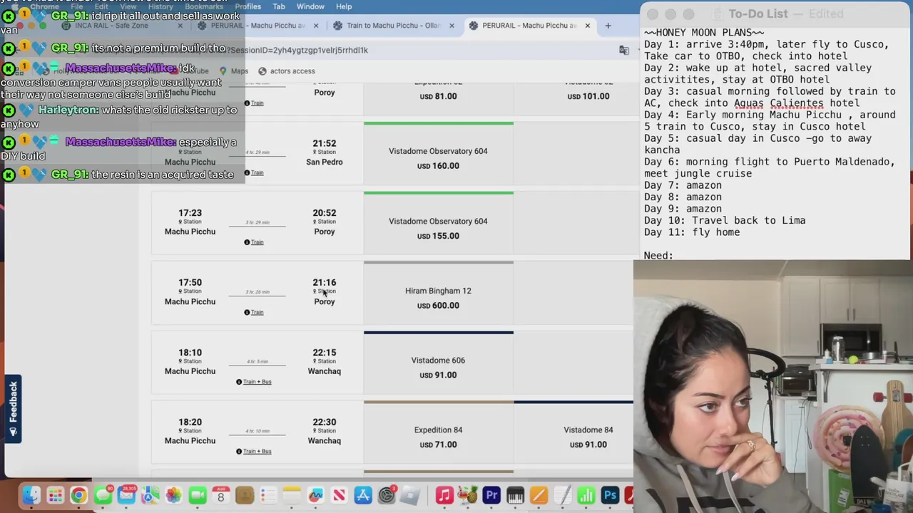
Task: Launch Apple Music from the Dock
Action: (x=444, y=495)
